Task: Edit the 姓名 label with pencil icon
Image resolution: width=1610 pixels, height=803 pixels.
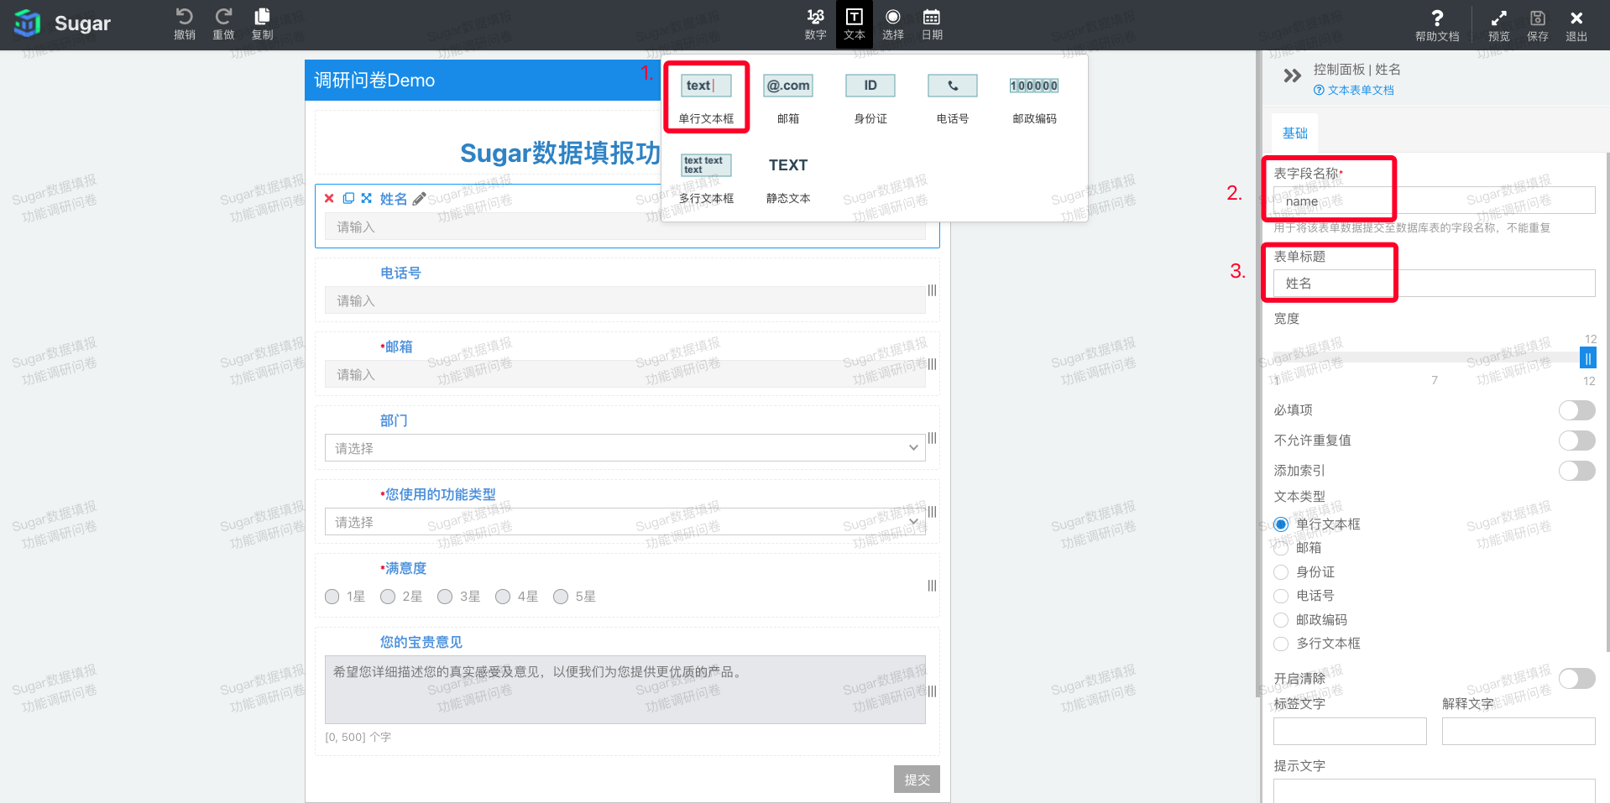Action: (x=419, y=198)
